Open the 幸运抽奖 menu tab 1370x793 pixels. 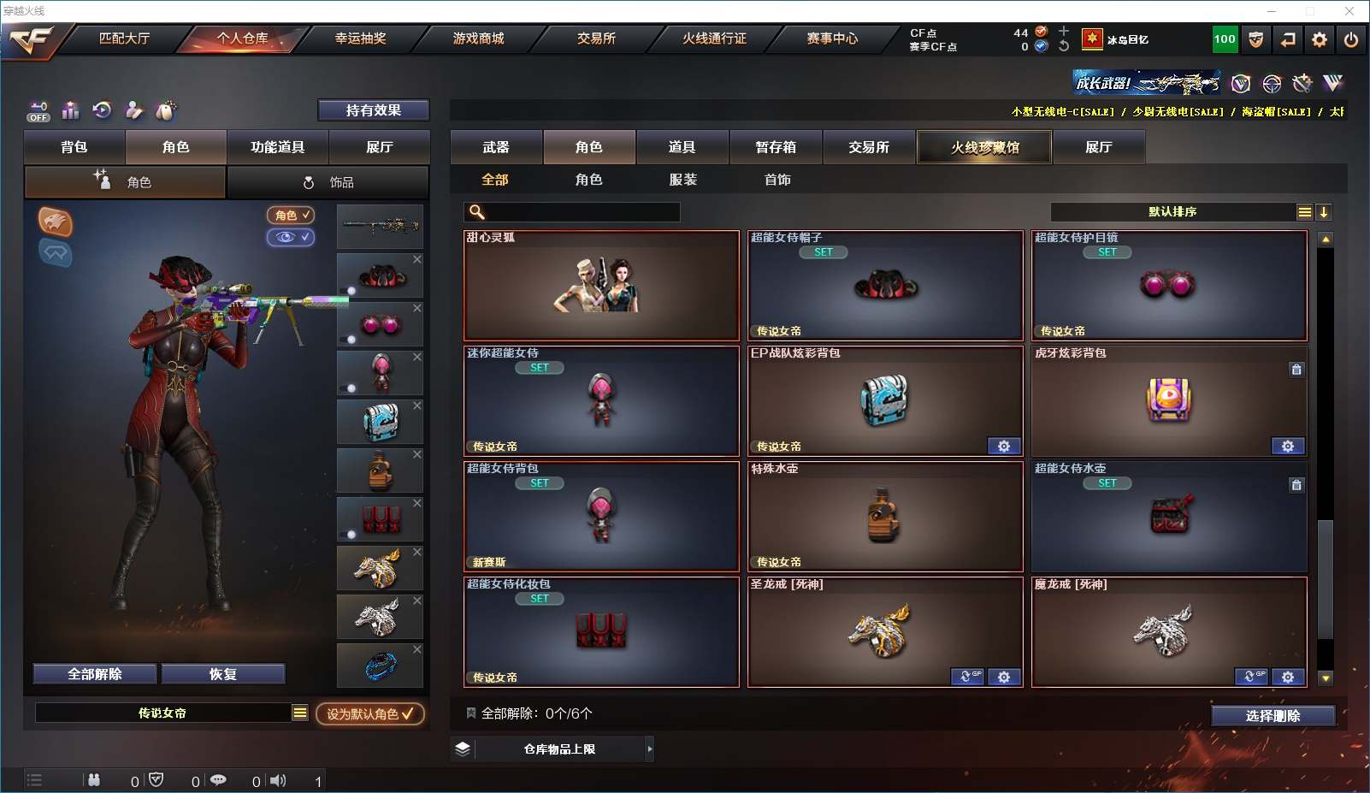[x=360, y=38]
